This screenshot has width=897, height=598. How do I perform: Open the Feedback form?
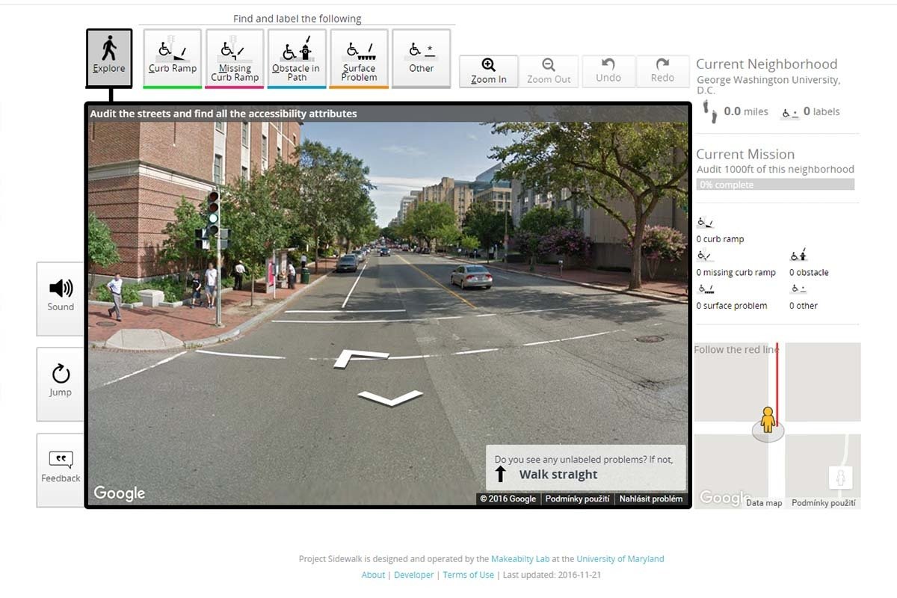(61, 469)
